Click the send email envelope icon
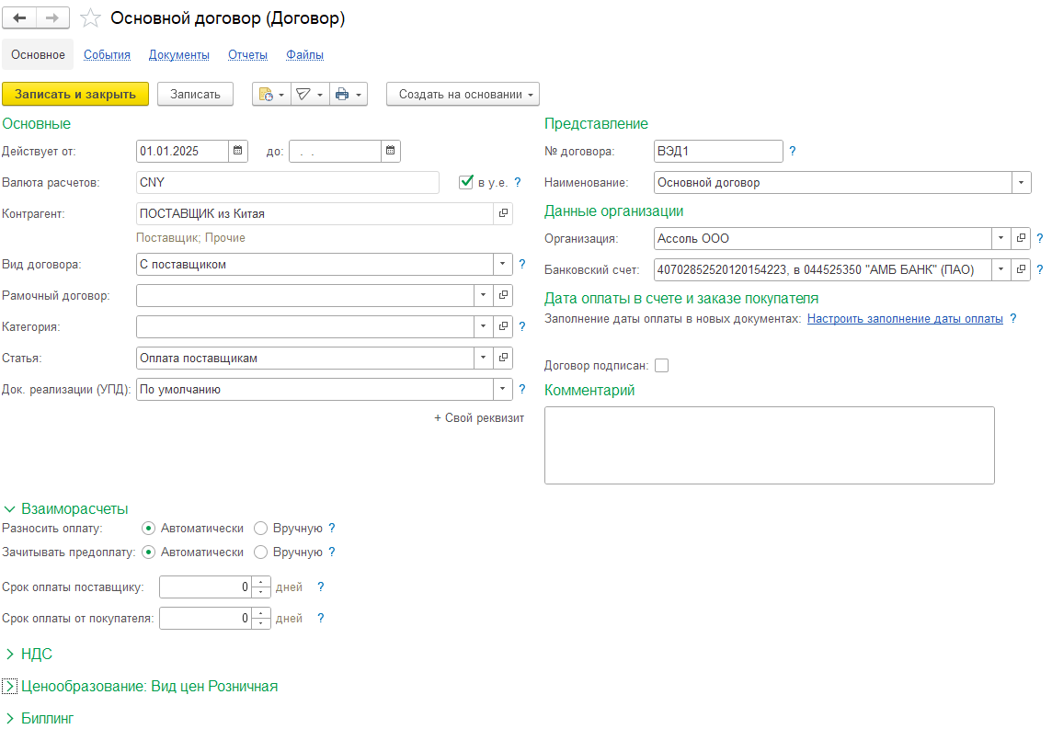Viewport: 1052px width, 729px height. (x=303, y=94)
